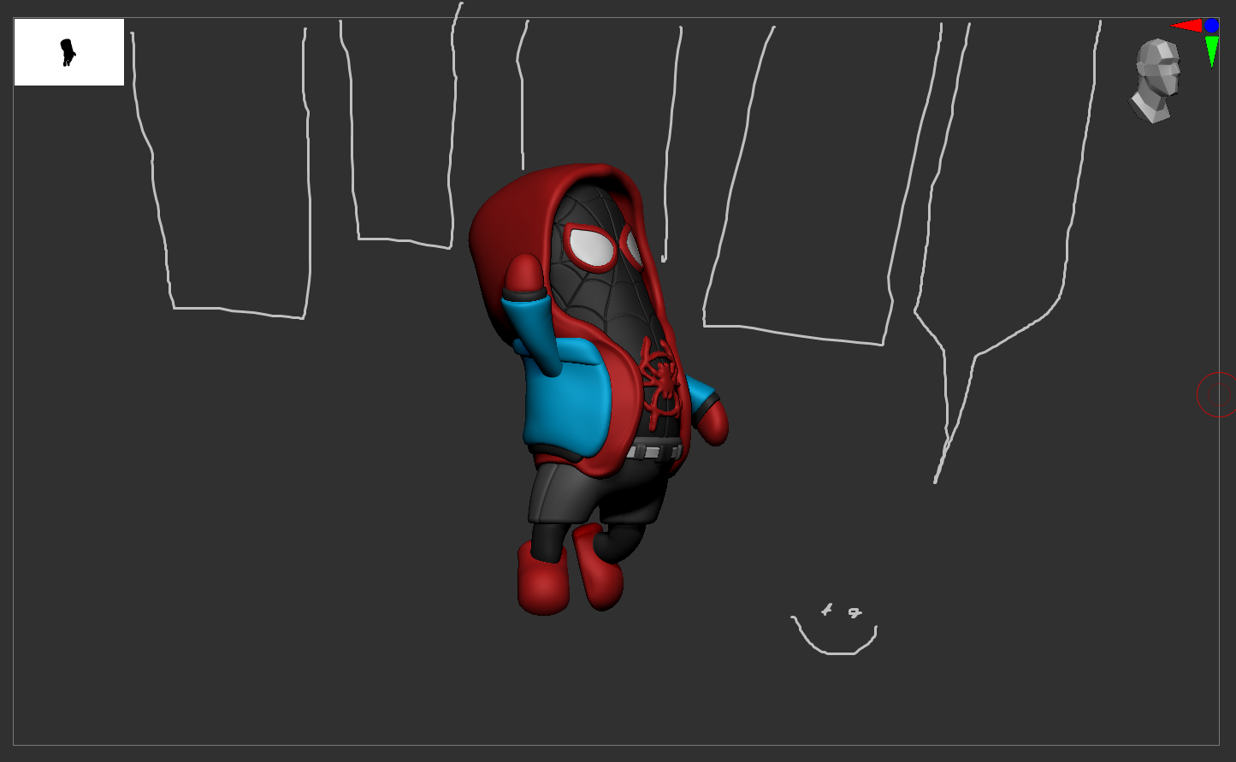Click the head orientation gizmo

click(x=1155, y=77)
